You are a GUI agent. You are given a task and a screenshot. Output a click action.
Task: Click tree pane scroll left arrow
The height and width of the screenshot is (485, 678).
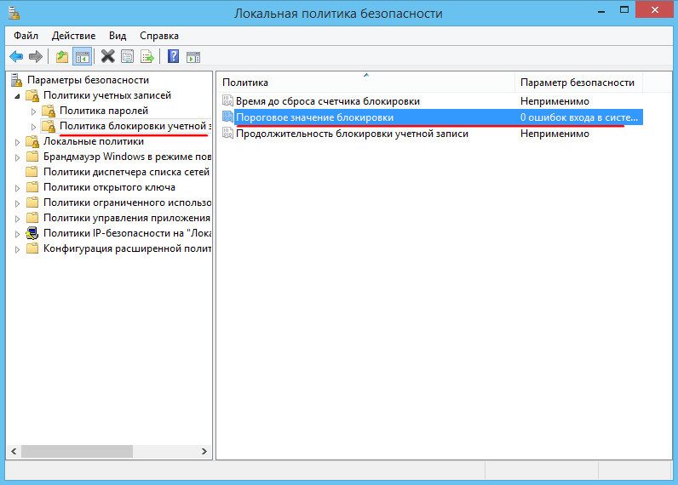click(x=14, y=451)
